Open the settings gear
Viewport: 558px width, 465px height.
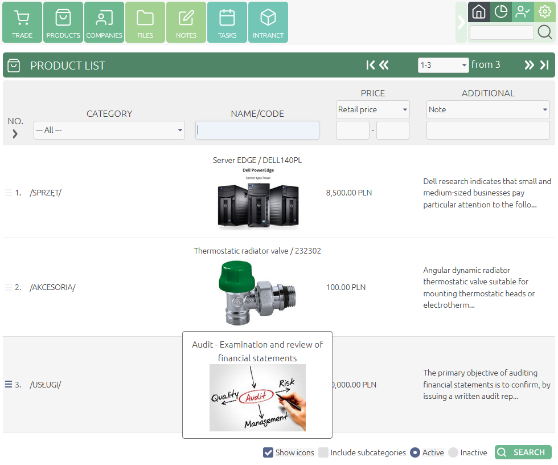pyautogui.click(x=545, y=11)
